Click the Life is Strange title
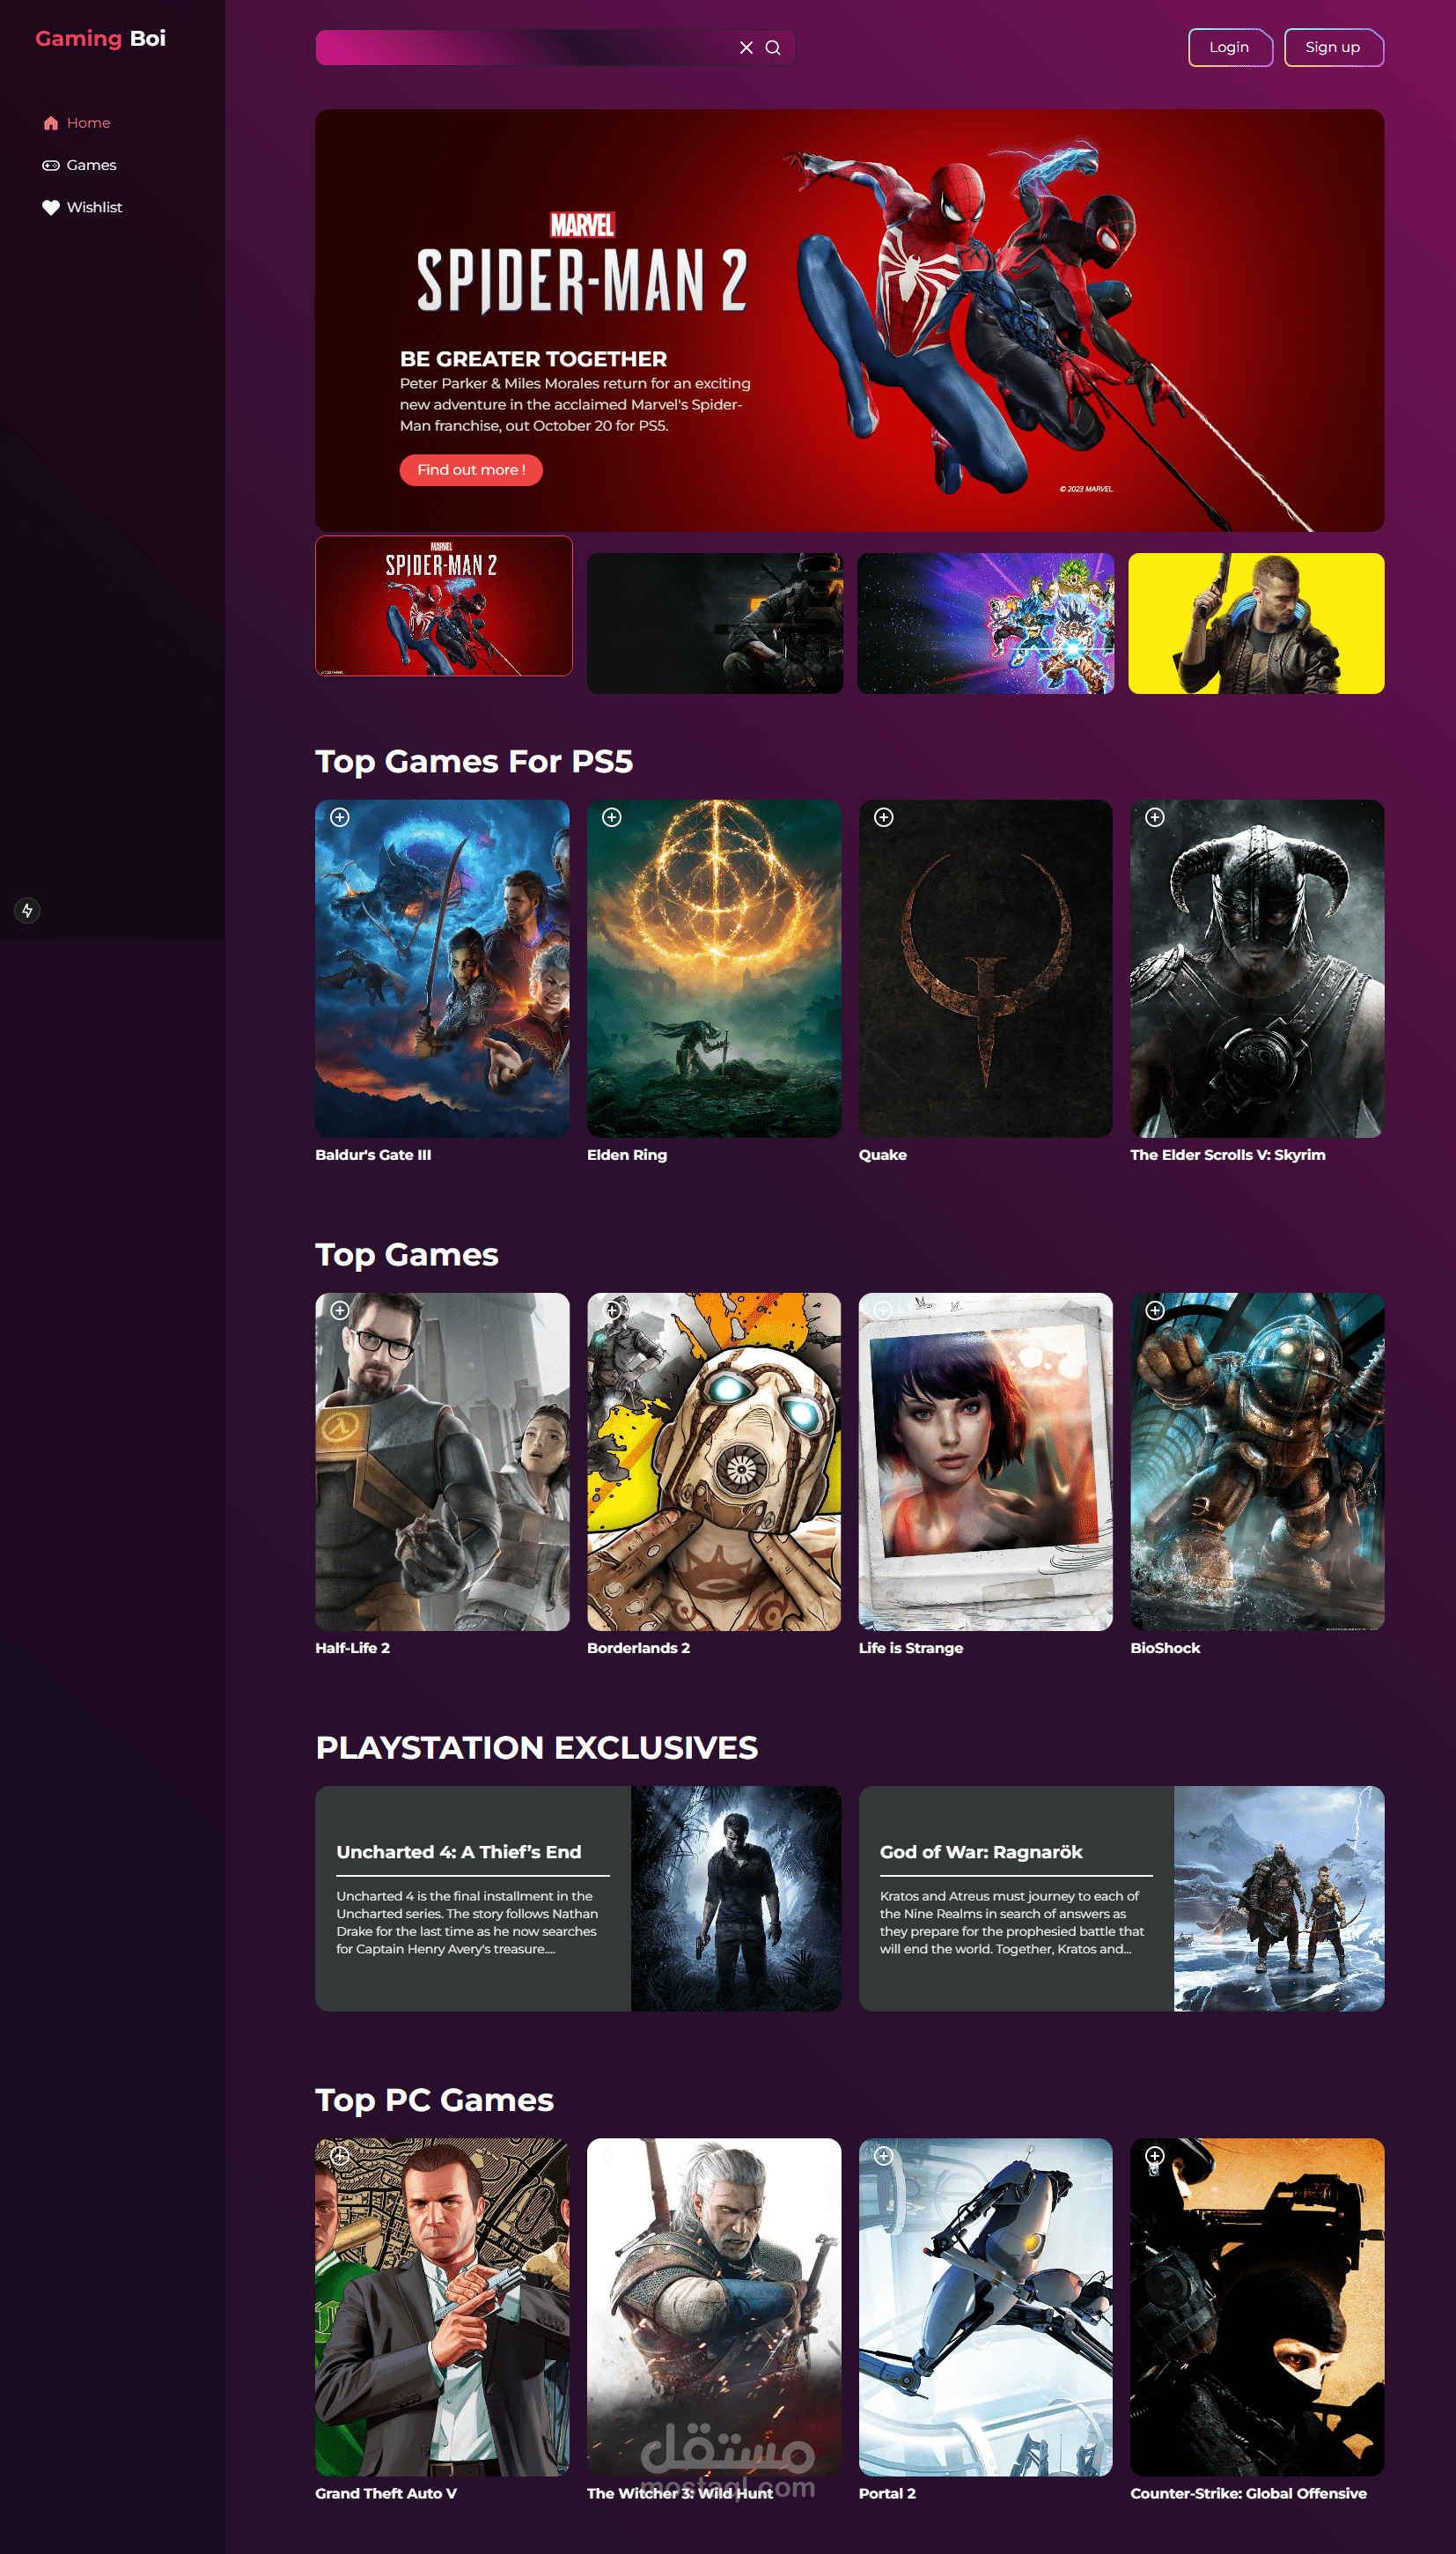 coord(911,1648)
